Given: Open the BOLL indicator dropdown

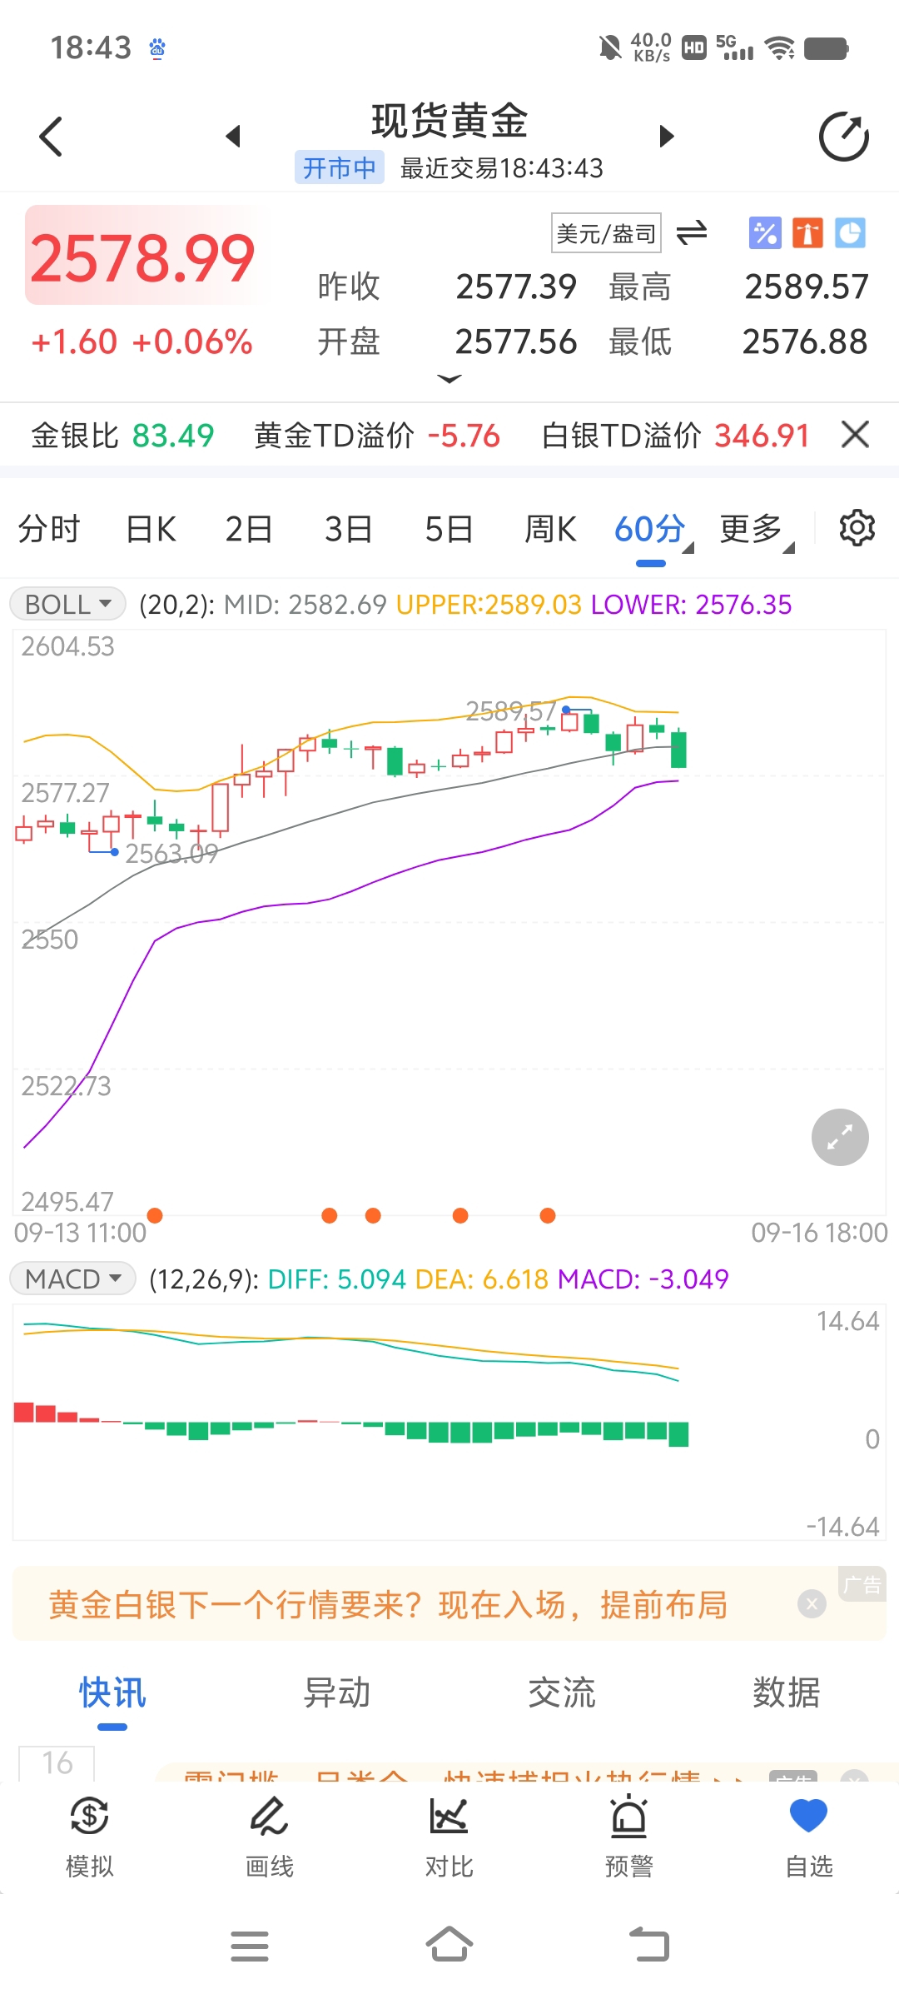Looking at the screenshot, I should (67, 604).
